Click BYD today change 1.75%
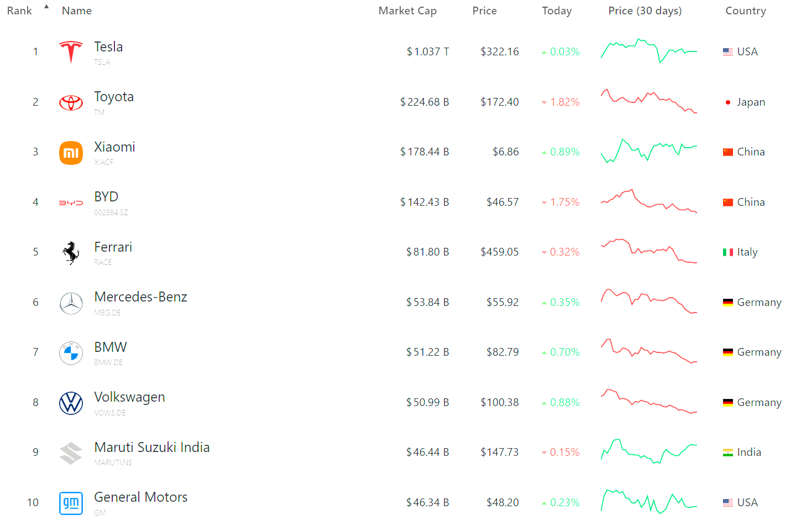Viewport: 796px width, 525px height. (x=561, y=202)
